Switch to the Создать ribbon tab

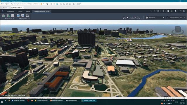(20, 11)
